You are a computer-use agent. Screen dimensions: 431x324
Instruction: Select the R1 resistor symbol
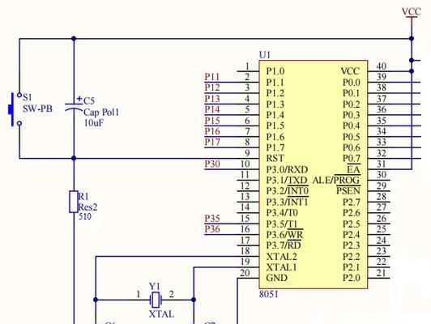click(74, 202)
